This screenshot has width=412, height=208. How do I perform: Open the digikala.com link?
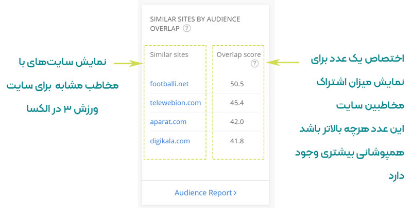coord(170,141)
